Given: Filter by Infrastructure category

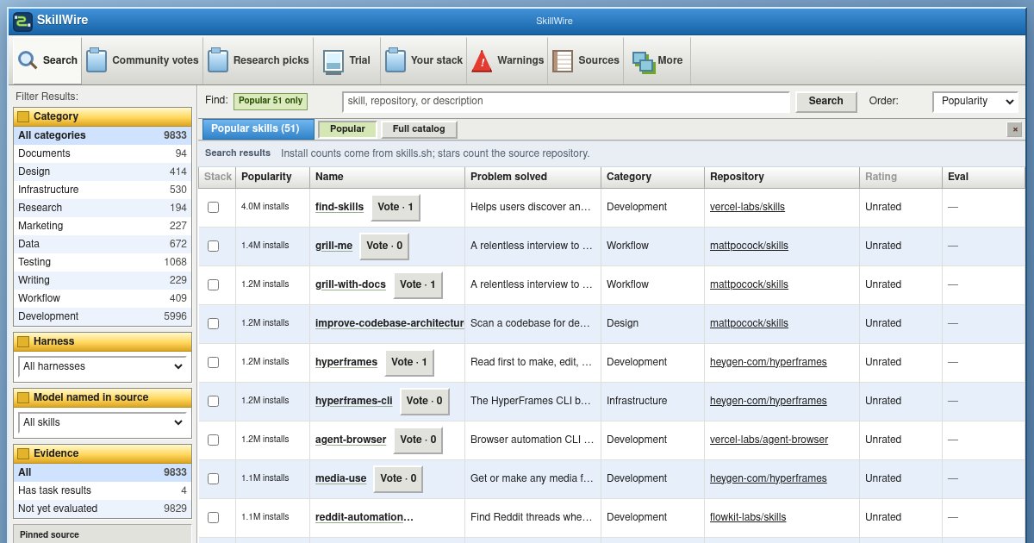Looking at the screenshot, I should click(103, 190).
